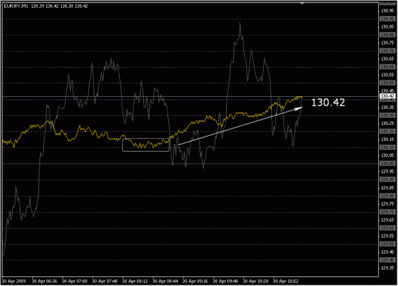The width and height of the screenshot is (398, 286).
Task: Click the 30 Apr 07:08 time label
Action: pos(75,281)
